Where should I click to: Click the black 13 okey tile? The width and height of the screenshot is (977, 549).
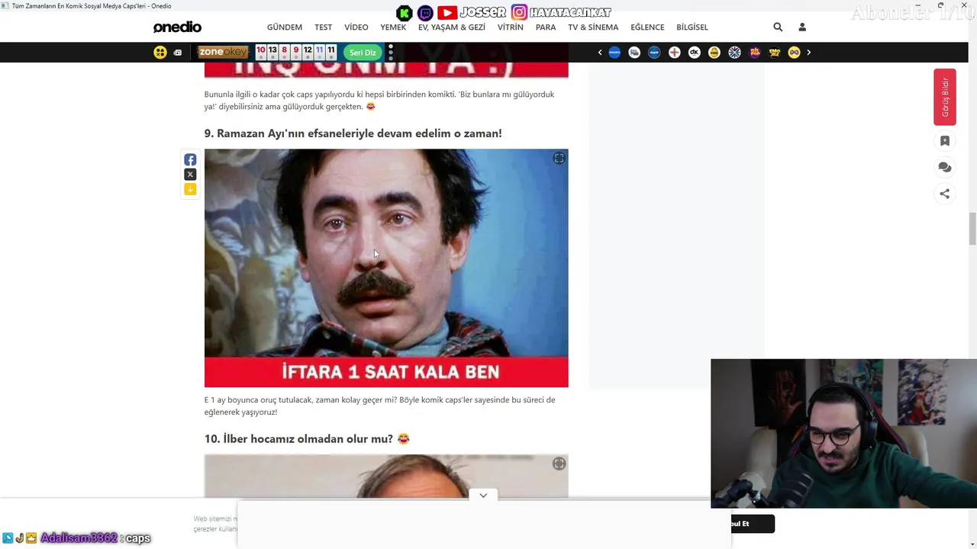point(272,52)
